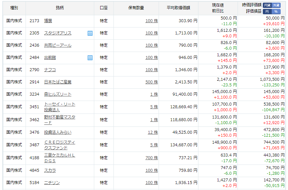Click the 現在値 前日比 column header
288x190 pixels.
click(218, 8)
